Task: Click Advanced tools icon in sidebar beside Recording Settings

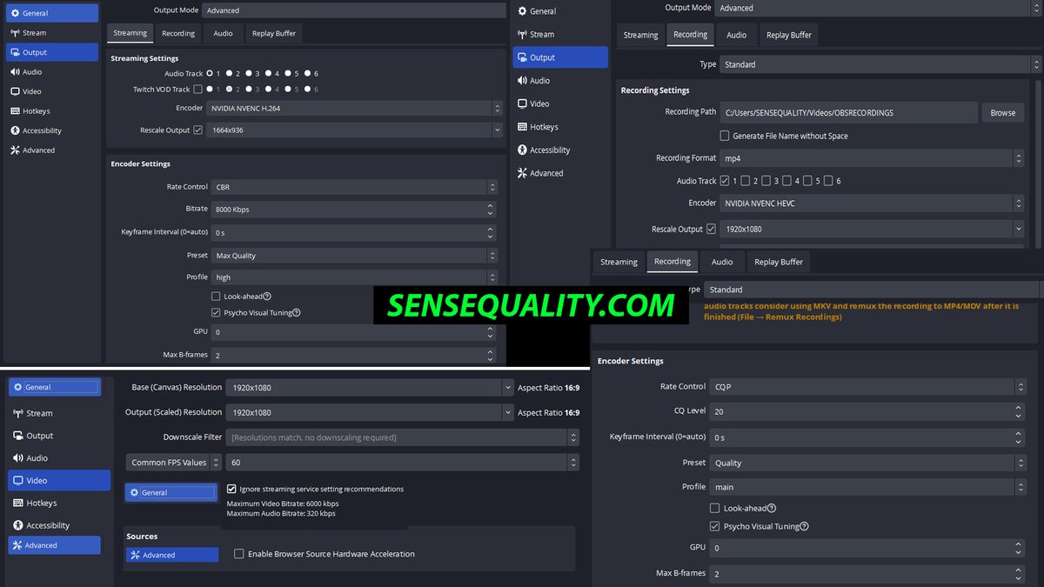Action: click(522, 173)
